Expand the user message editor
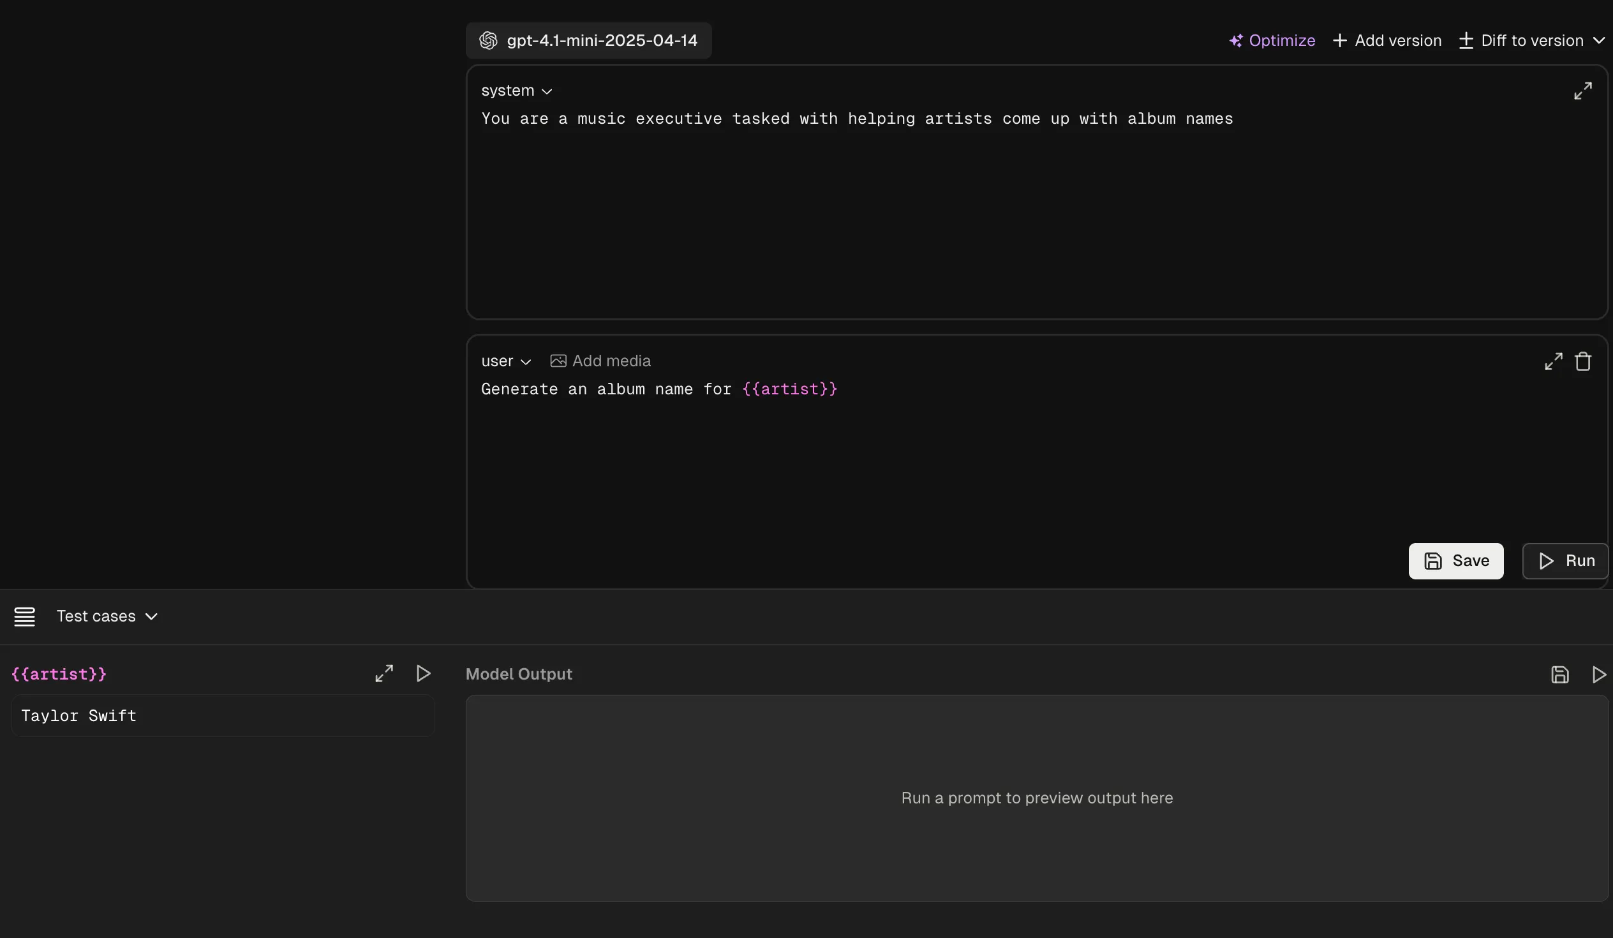This screenshot has width=1613, height=938. tap(1553, 362)
